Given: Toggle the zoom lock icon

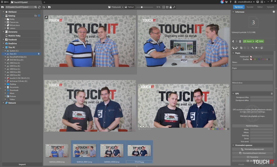Looking at the screenshot, I should click(171, 7).
